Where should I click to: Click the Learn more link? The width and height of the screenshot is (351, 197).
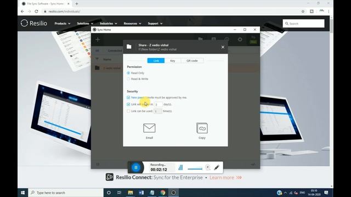click(225, 177)
